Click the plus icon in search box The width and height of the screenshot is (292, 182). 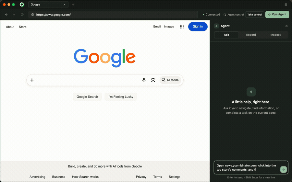point(32,80)
